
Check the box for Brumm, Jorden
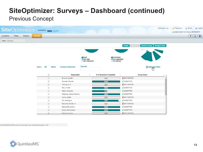point(48,78)
